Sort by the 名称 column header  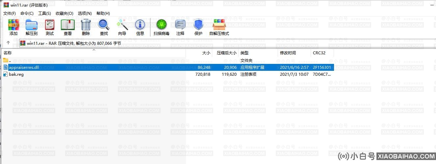(94, 53)
